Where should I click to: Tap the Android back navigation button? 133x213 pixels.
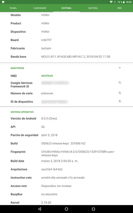click(40, 209)
